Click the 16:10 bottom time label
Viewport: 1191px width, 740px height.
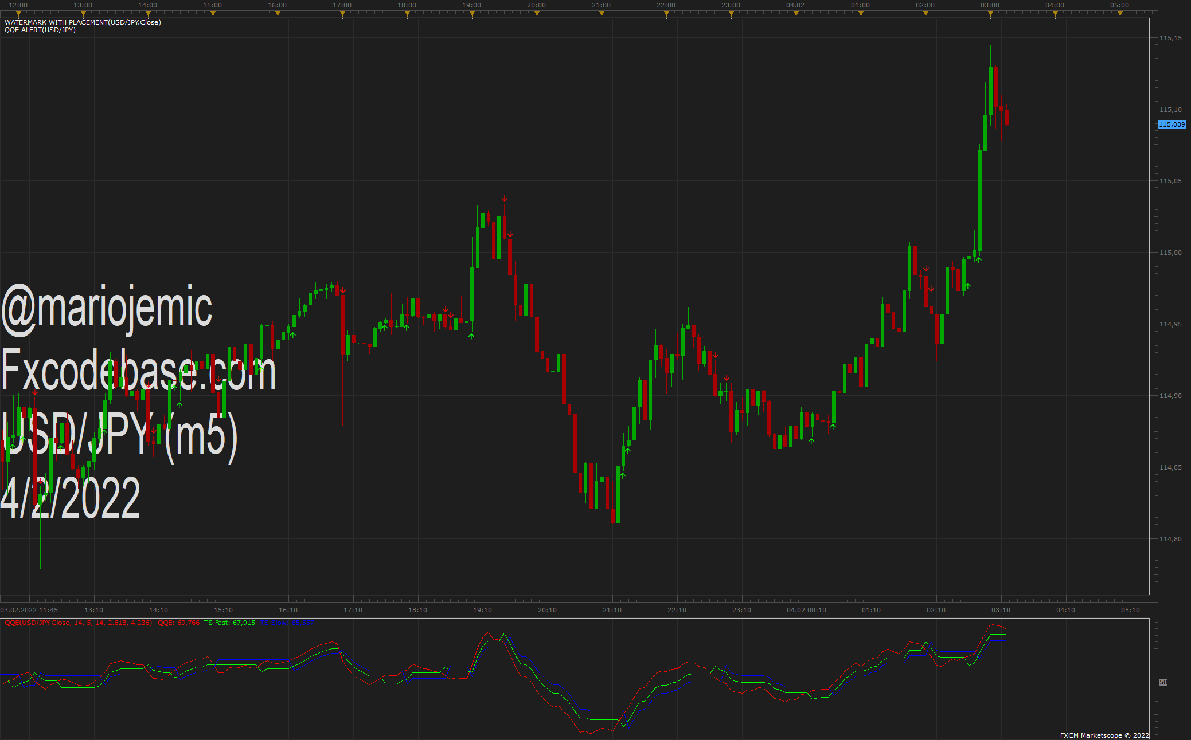[x=288, y=610]
